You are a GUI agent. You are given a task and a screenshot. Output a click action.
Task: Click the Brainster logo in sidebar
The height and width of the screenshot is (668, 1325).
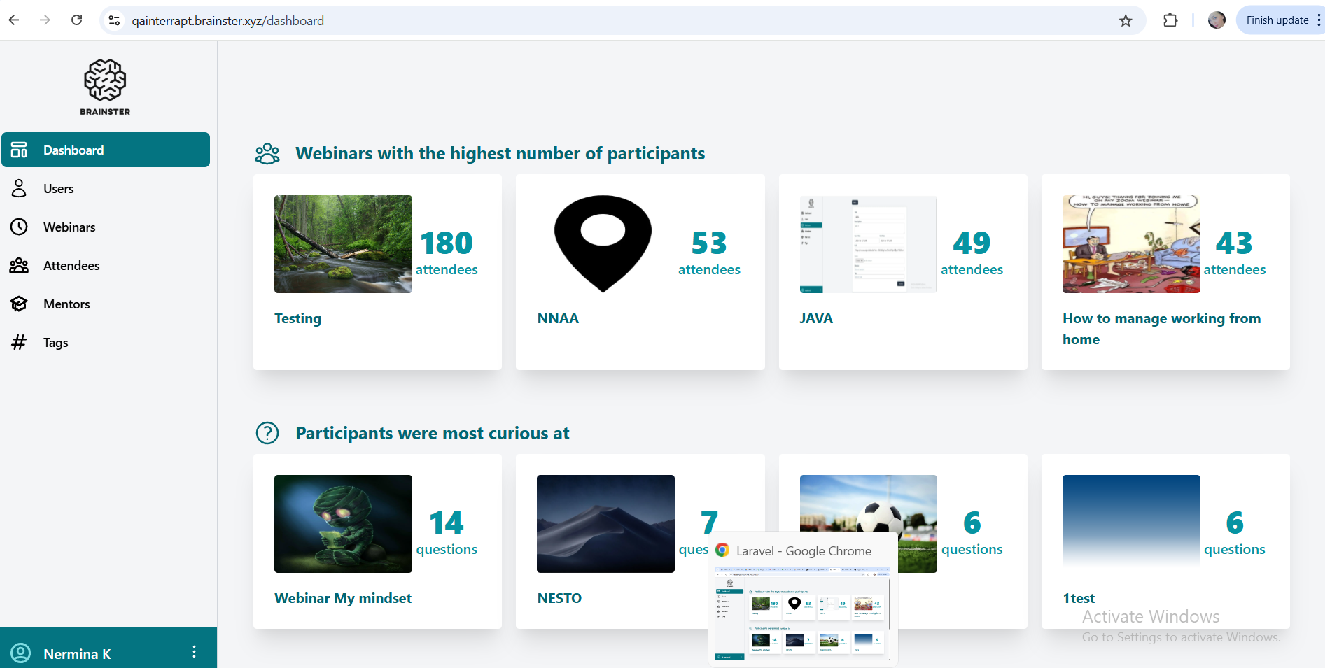(x=105, y=87)
